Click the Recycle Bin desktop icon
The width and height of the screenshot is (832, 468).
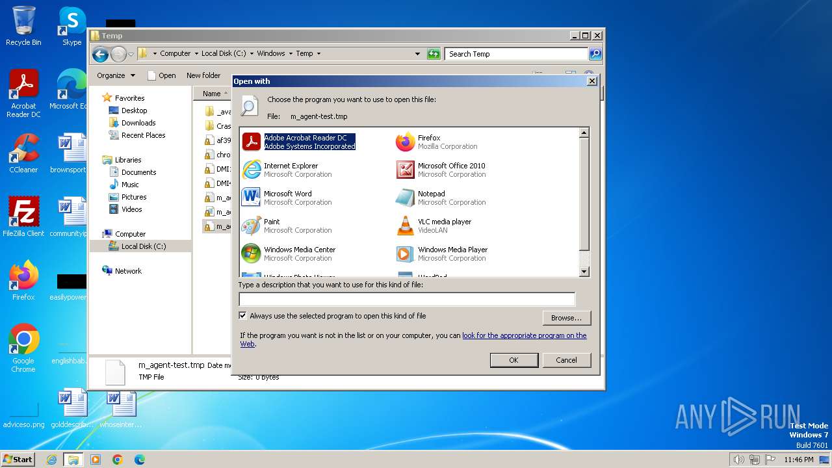click(x=23, y=27)
